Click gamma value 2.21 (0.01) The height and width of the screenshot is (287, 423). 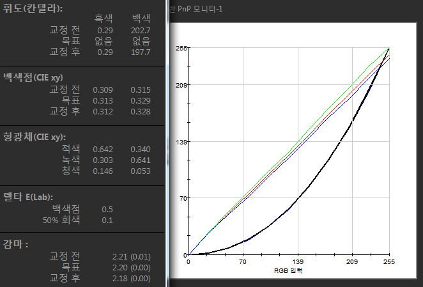click(x=132, y=256)
